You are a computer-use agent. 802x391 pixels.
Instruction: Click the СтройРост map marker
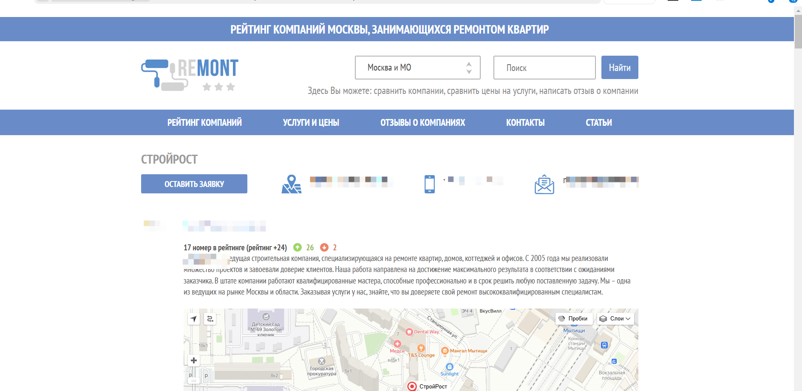(x=412, y=386)
